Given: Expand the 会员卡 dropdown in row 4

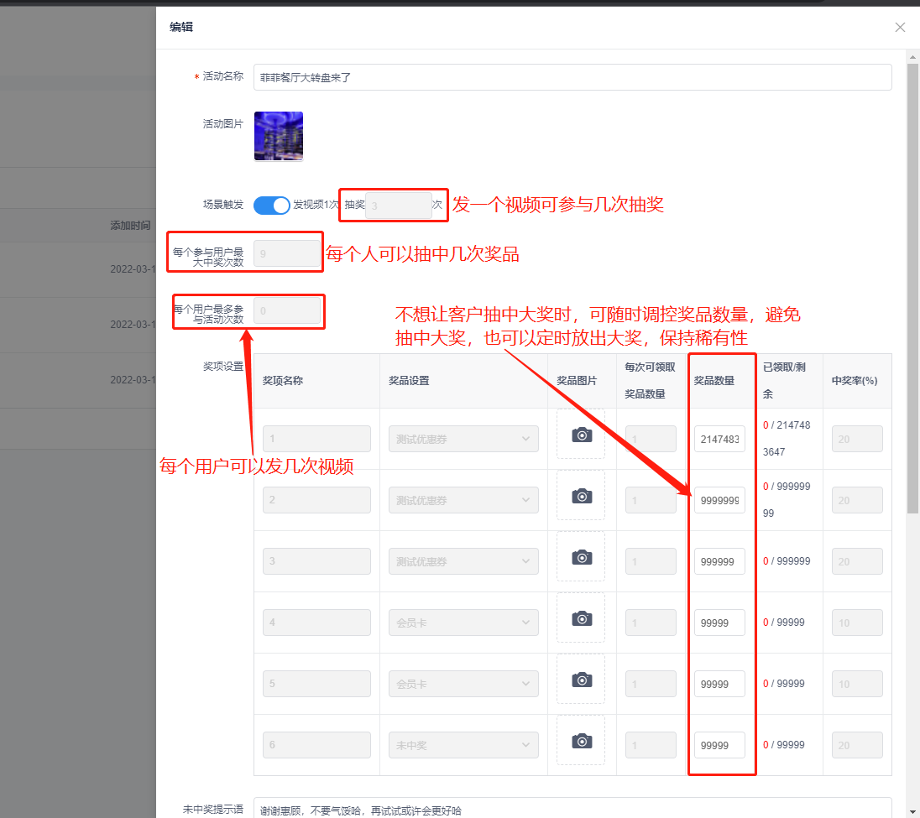Looking at the screenshot, I should click(x=463, y=623).
